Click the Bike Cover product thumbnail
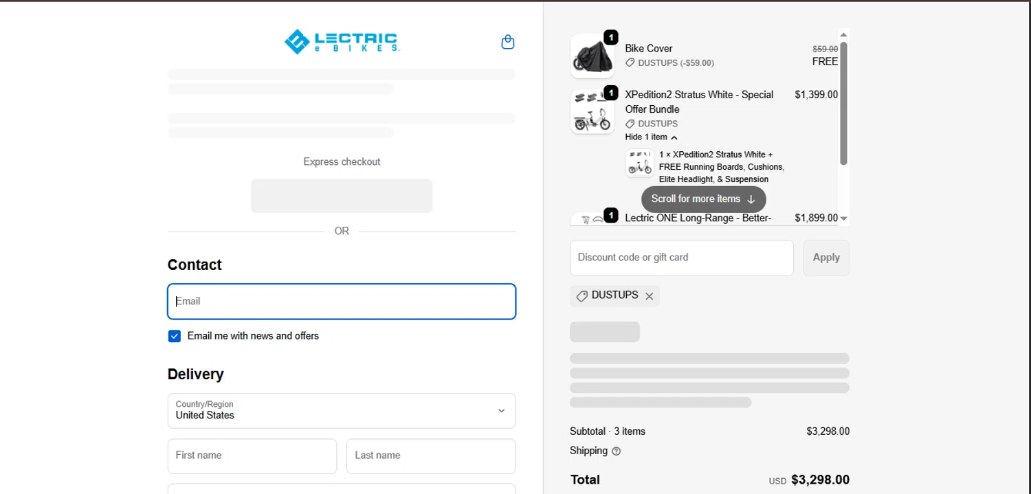The height and width of the screenshot is (494, 1031). click(592, 56)
